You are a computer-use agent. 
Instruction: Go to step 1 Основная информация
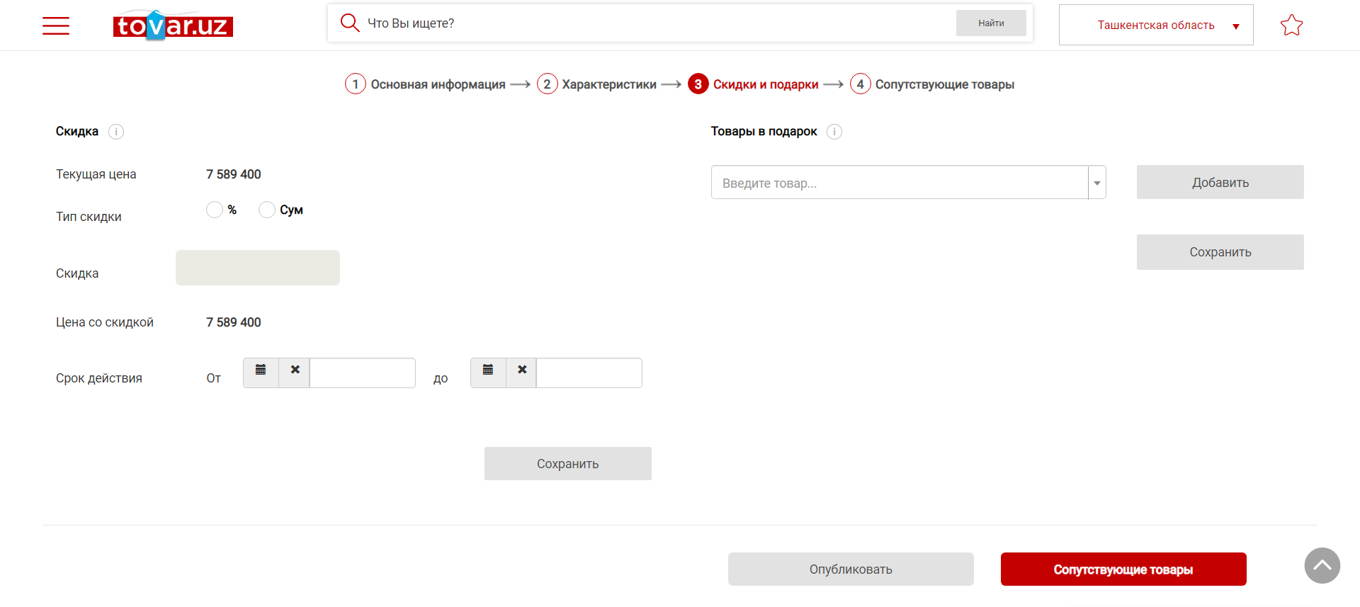coord(425,84)
